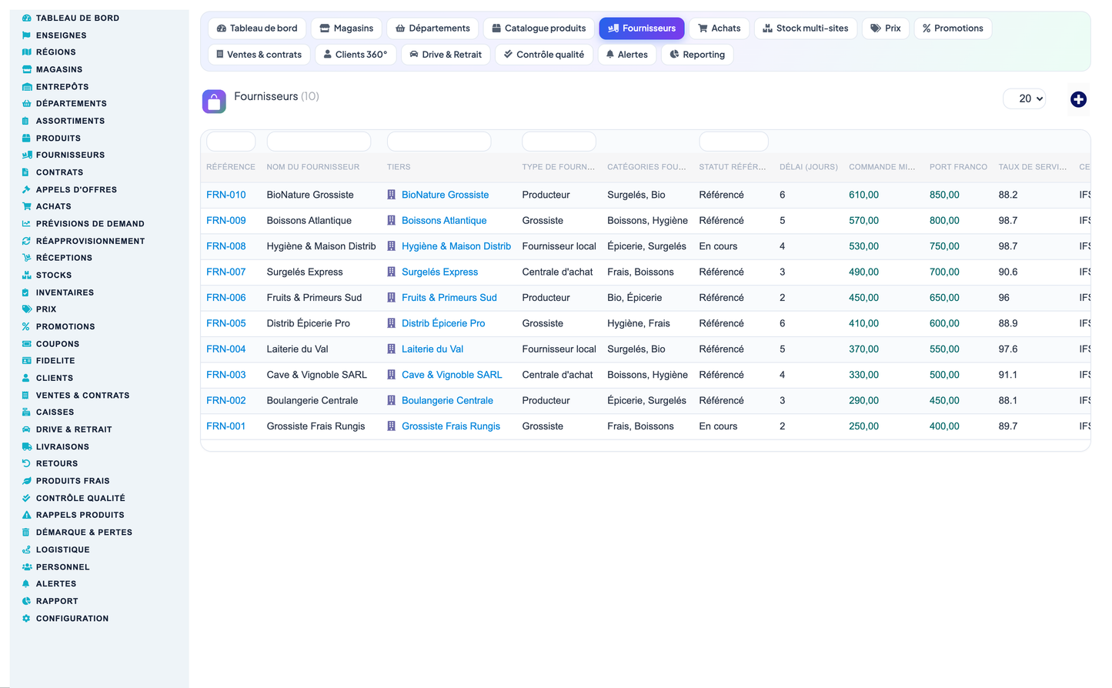Click the 'Fournisseur local' type of Laiterie du Val
The image size is (1112, 688).
point(559,349)
